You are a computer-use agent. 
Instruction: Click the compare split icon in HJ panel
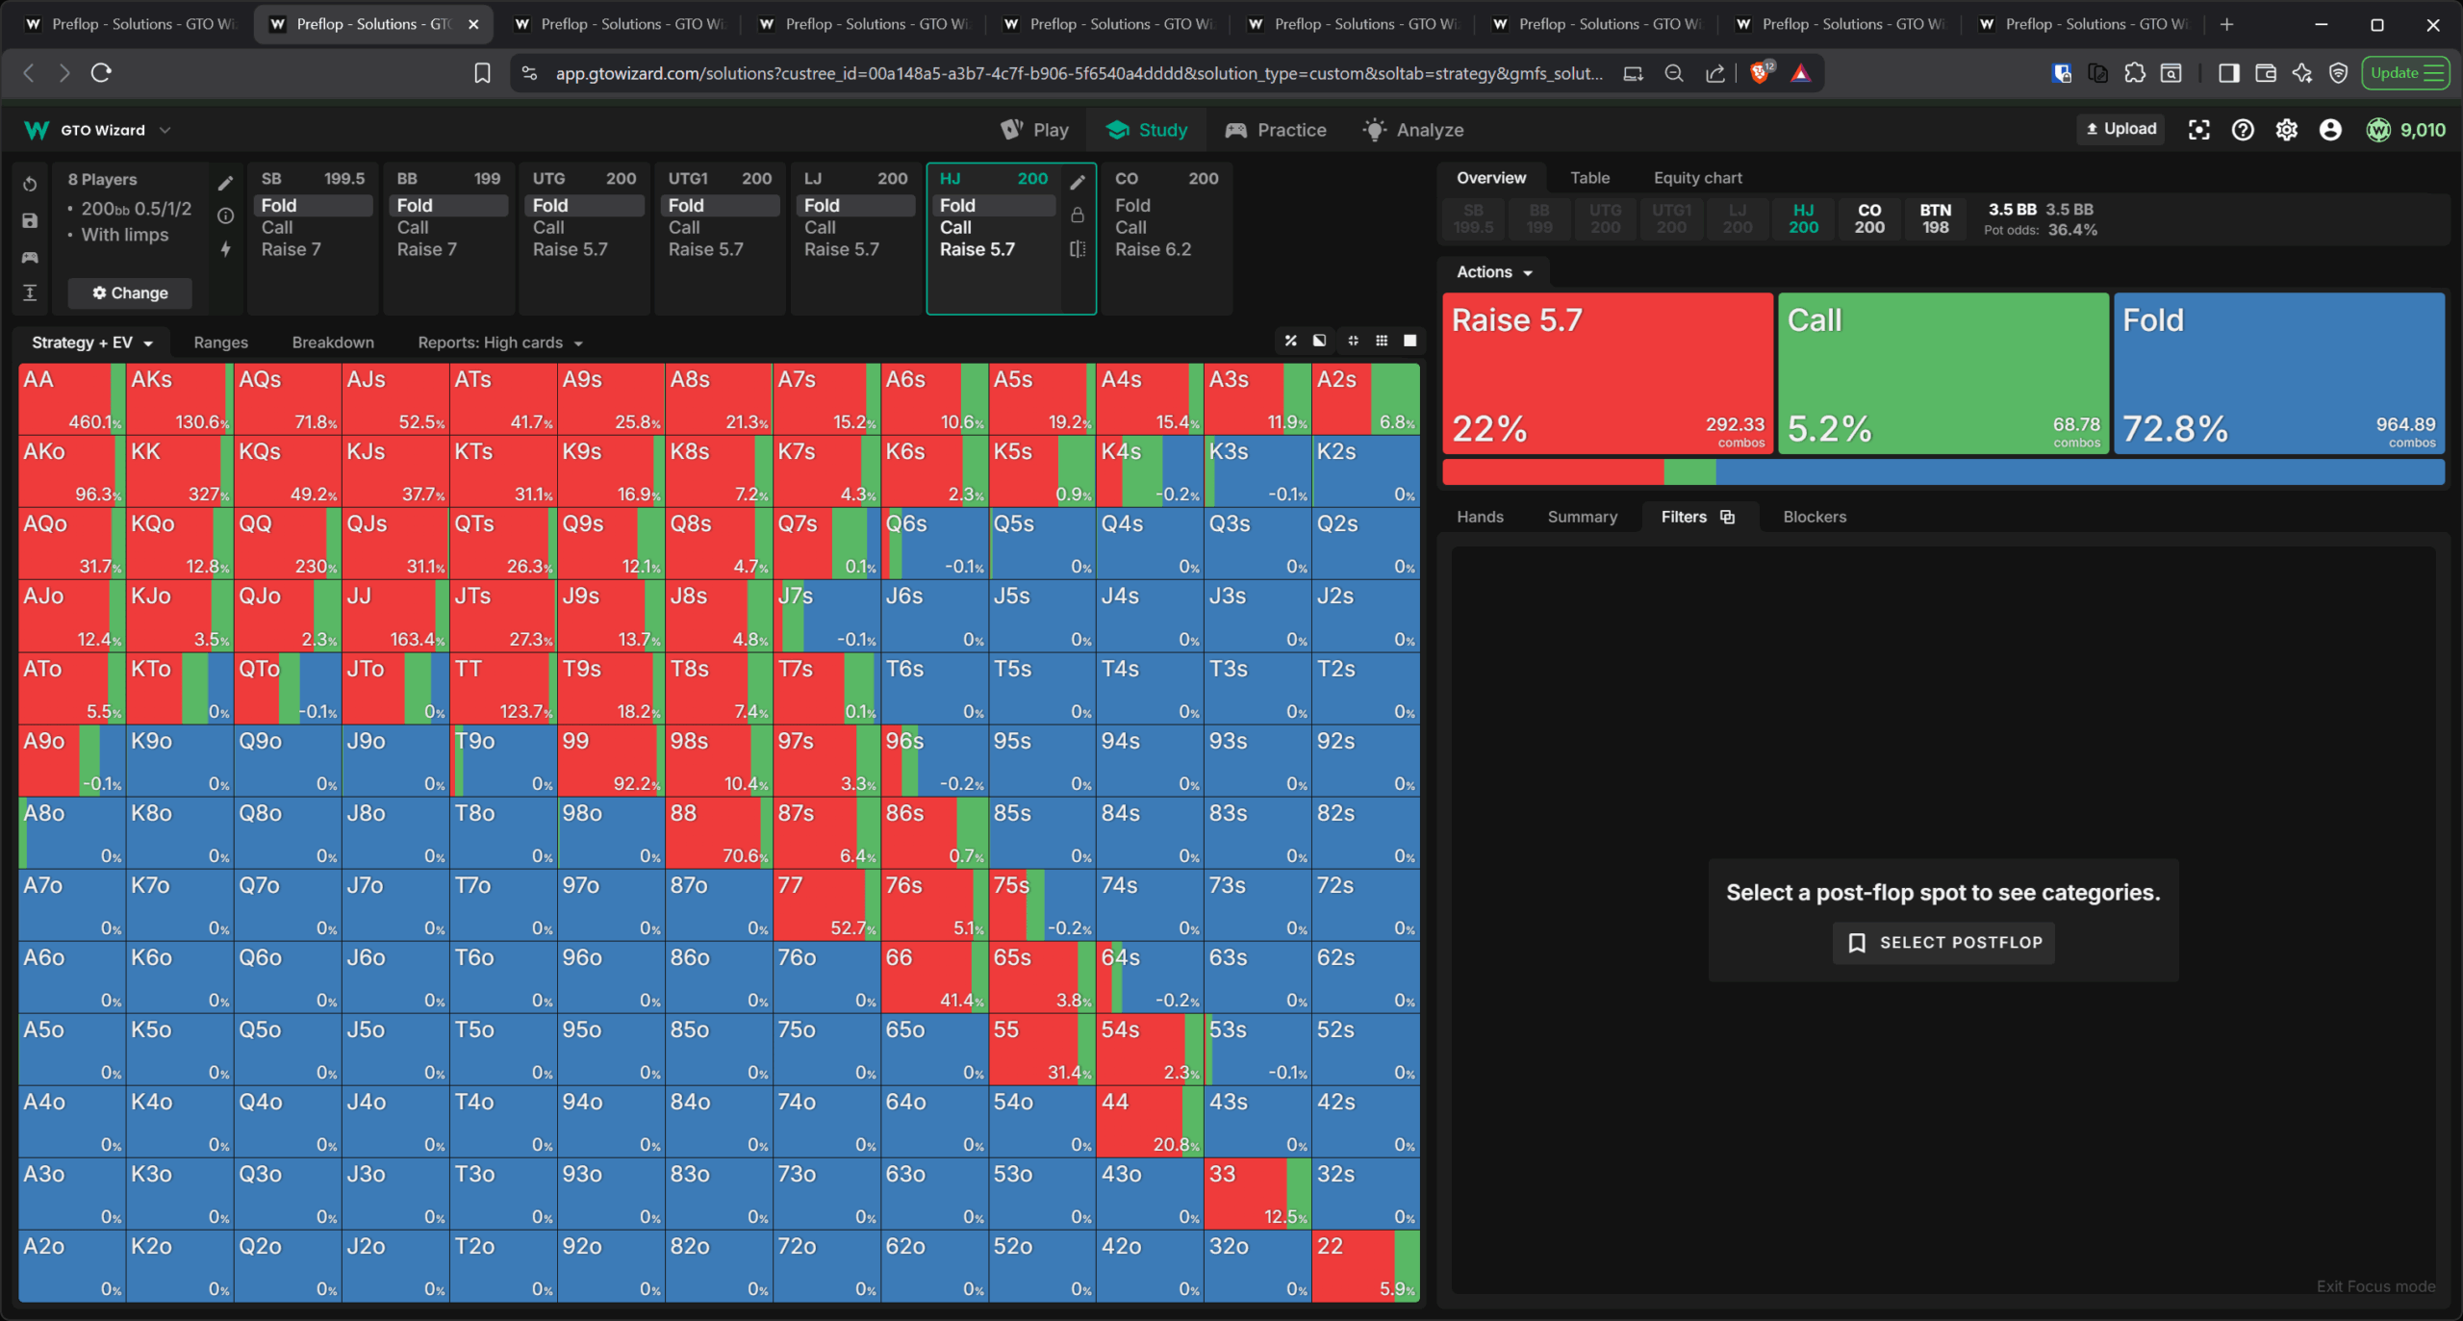(x=1078, y=249)
